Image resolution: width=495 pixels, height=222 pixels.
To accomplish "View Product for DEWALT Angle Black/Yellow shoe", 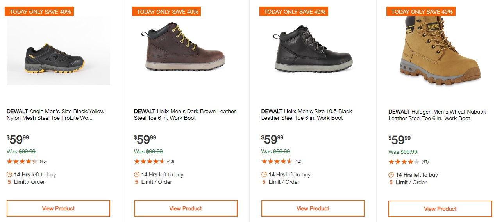I will coord(58,208).
